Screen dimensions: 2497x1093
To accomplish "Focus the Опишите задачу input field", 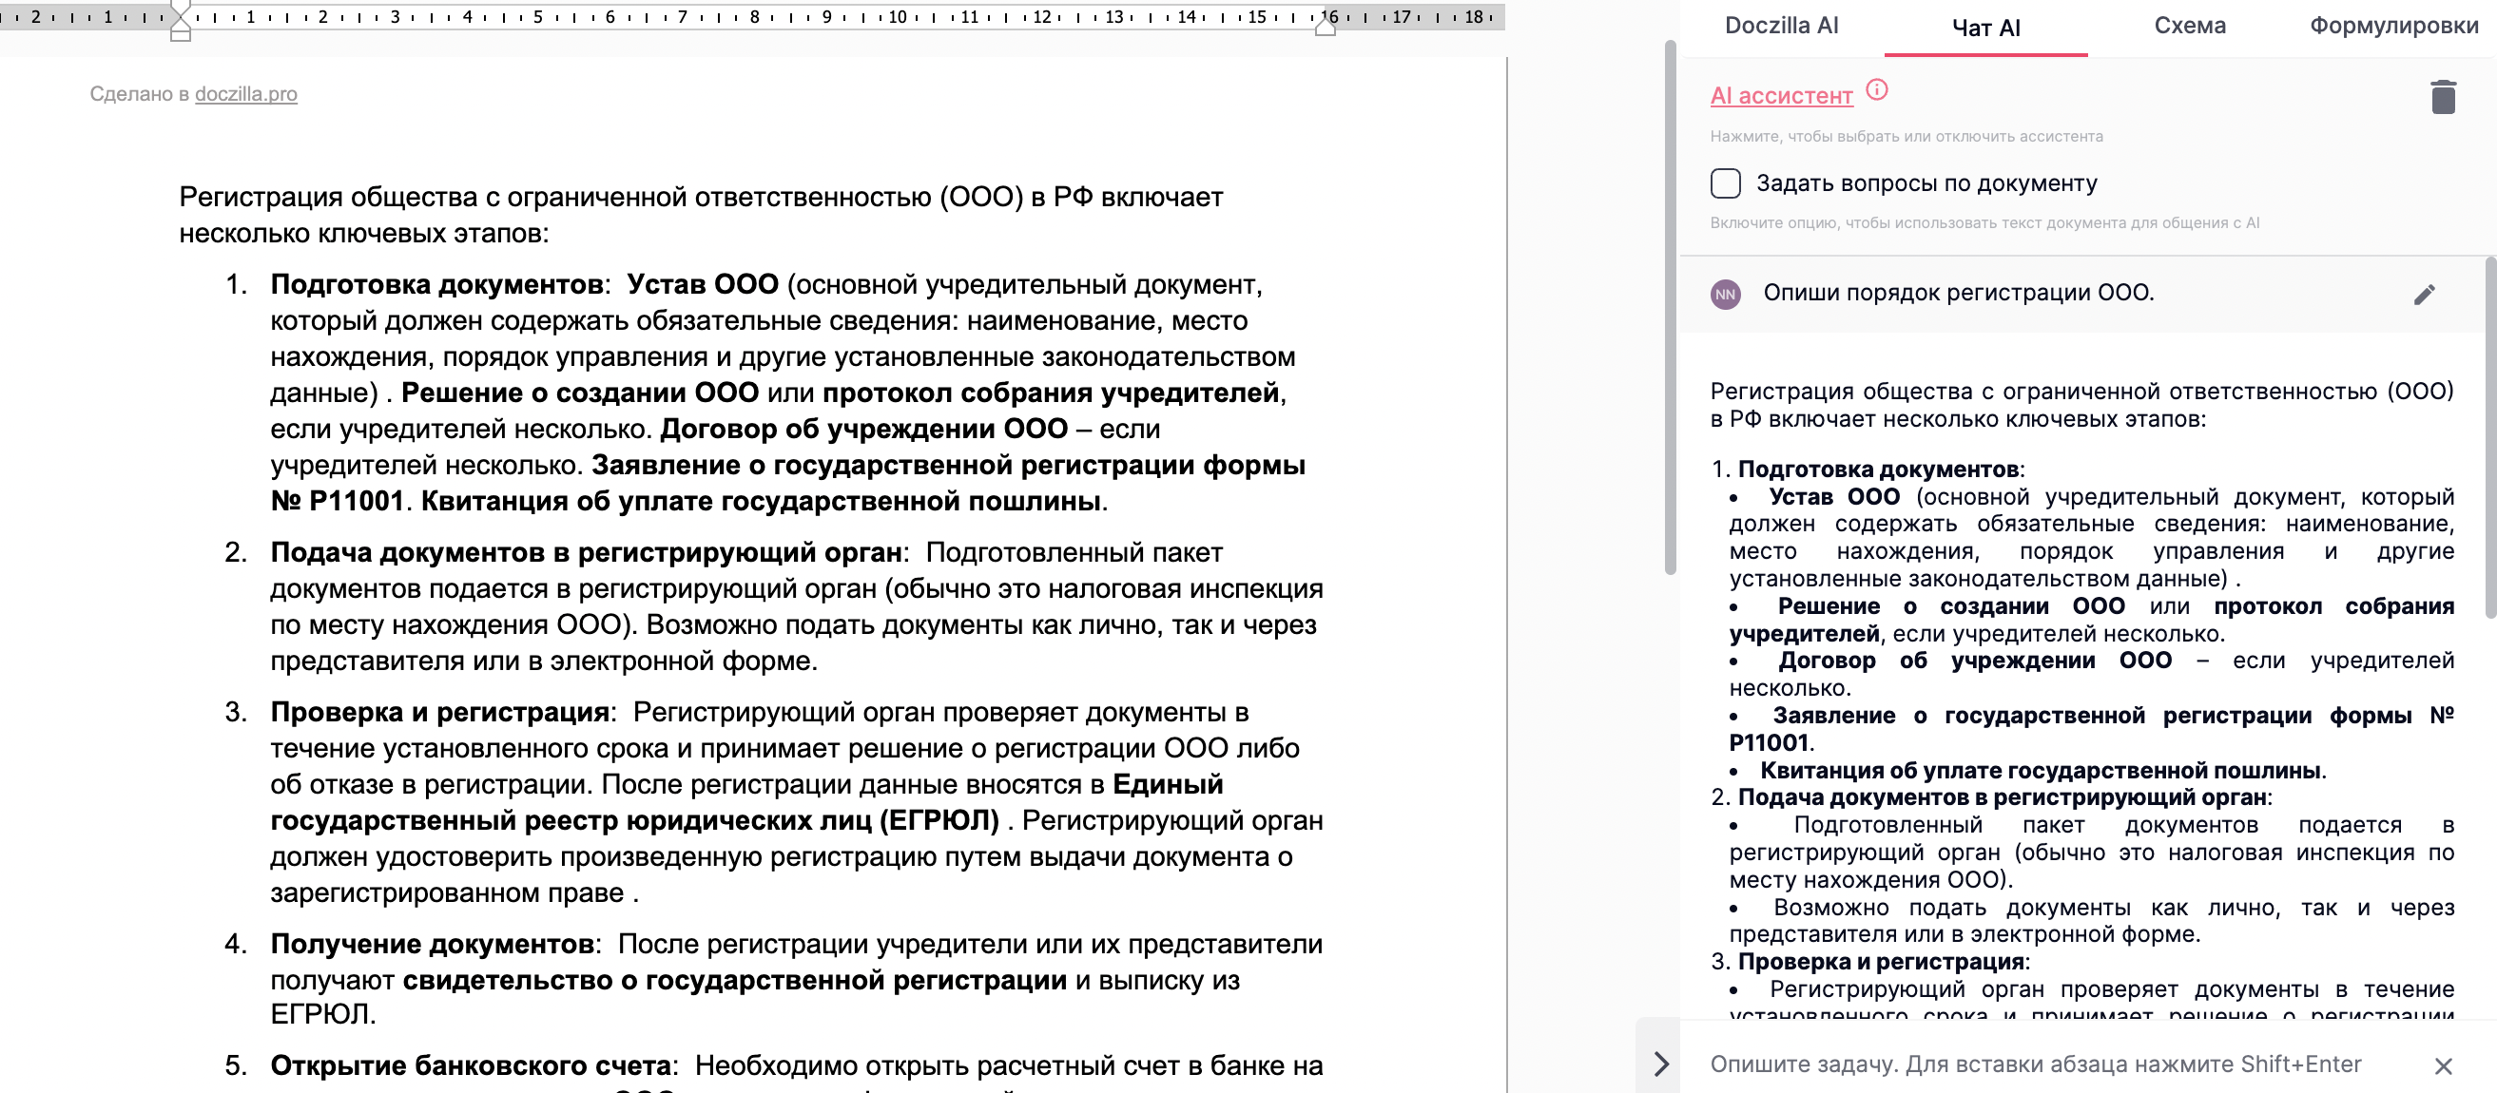I will click(x=2036, y=1064).
